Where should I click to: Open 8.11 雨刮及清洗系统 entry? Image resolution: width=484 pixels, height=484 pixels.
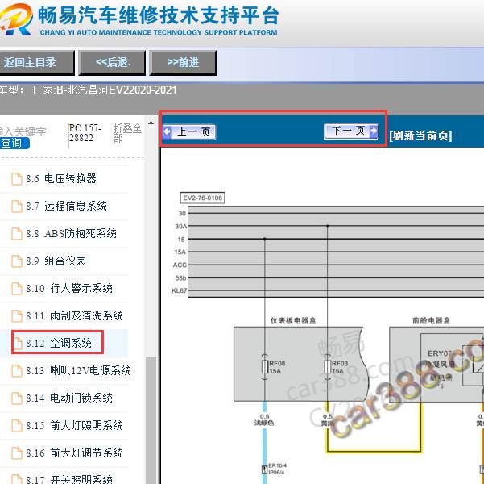[74, 315]
